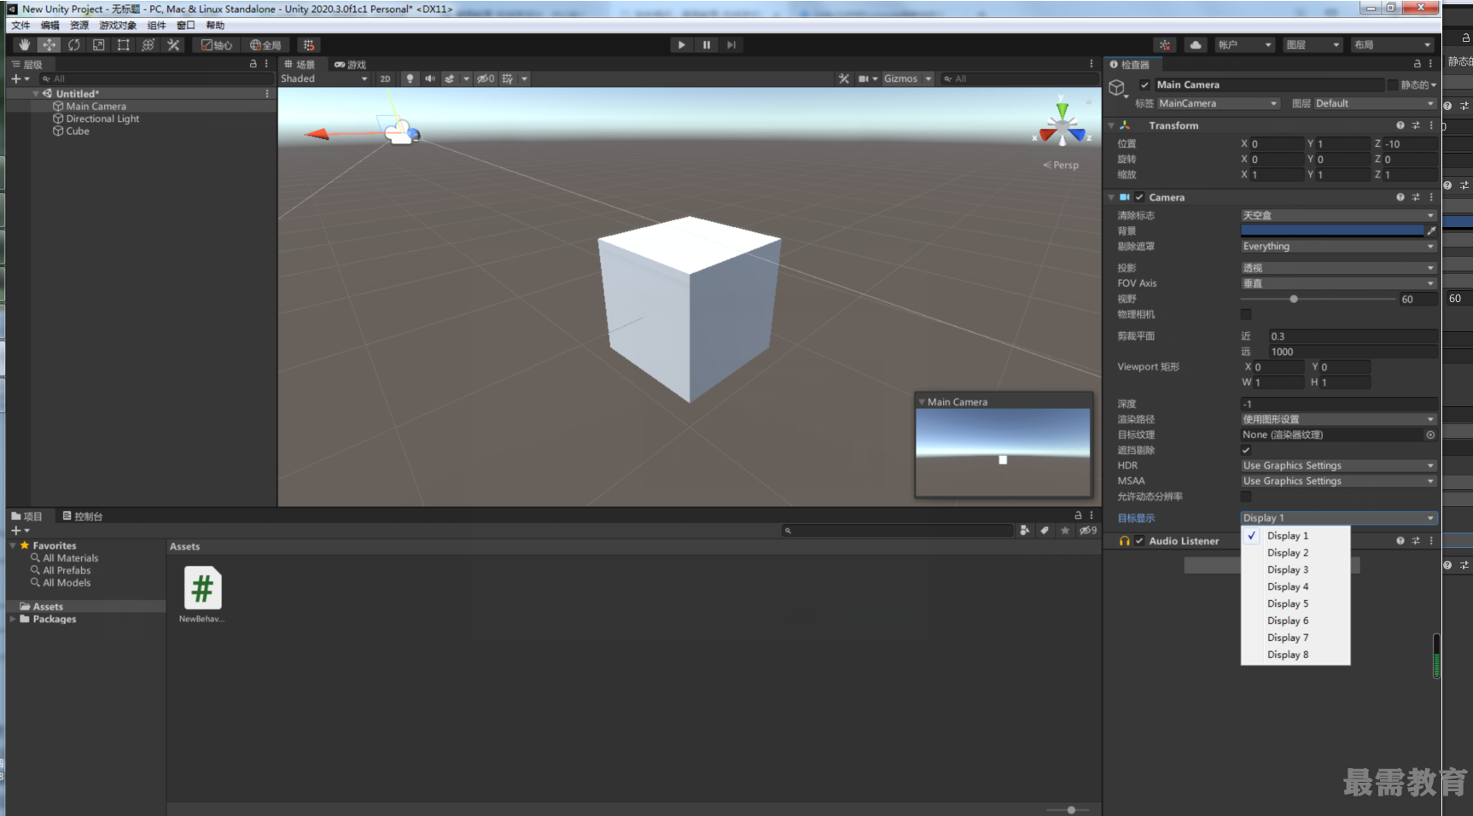This screenshot has height=816, width=1473.
Task: Switch to the Game tab
Action: click(351, 64)
